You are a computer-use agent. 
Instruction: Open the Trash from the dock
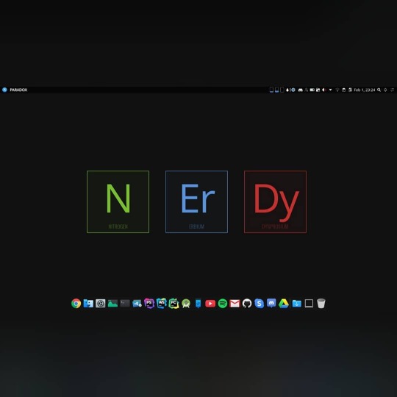pyautogui.click(x=321, y=304)
